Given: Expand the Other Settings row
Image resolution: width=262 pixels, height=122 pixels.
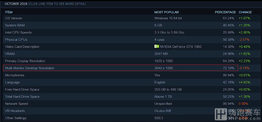Looking at the screenshot, I should (131, 118).
